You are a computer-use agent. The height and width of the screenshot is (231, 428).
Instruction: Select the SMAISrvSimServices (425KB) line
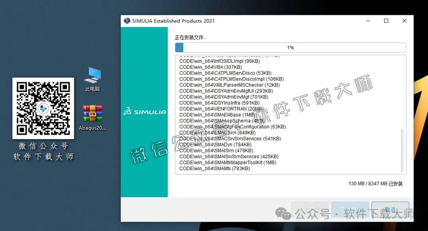(x=229, y=157)
